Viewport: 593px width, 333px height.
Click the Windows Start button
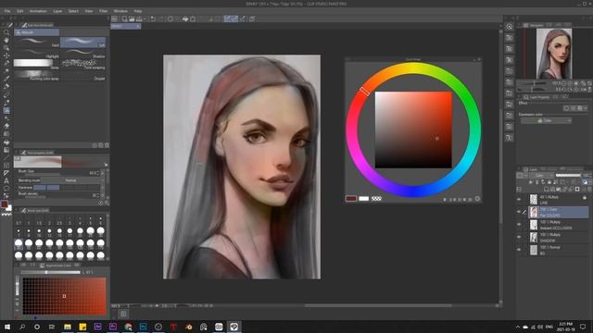[x=6, y=327]
